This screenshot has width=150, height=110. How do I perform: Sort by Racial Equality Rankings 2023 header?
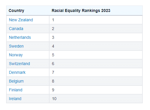click(81, 11)
